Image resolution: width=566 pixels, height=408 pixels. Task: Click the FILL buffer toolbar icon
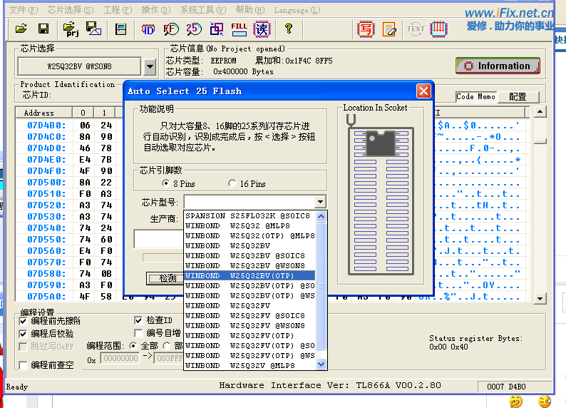pos(240,29)
